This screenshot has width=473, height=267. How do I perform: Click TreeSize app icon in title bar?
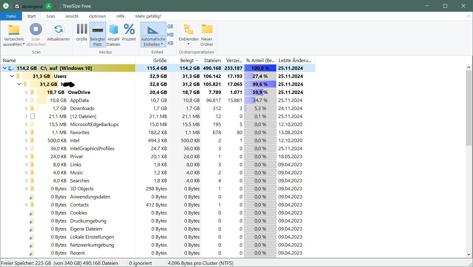point(6,6)
